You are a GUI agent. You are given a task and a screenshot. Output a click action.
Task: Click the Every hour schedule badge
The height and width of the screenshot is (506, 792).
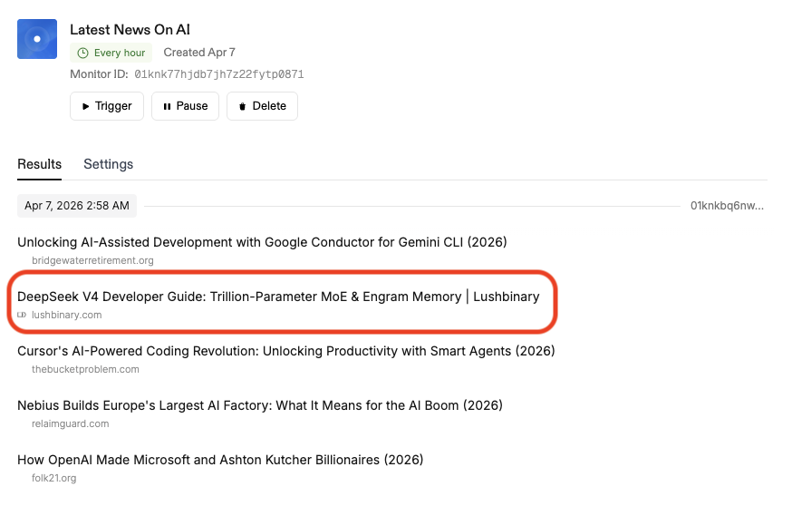[111, 53]
